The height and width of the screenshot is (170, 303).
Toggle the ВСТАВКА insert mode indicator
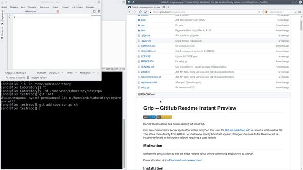click(42, 73)
